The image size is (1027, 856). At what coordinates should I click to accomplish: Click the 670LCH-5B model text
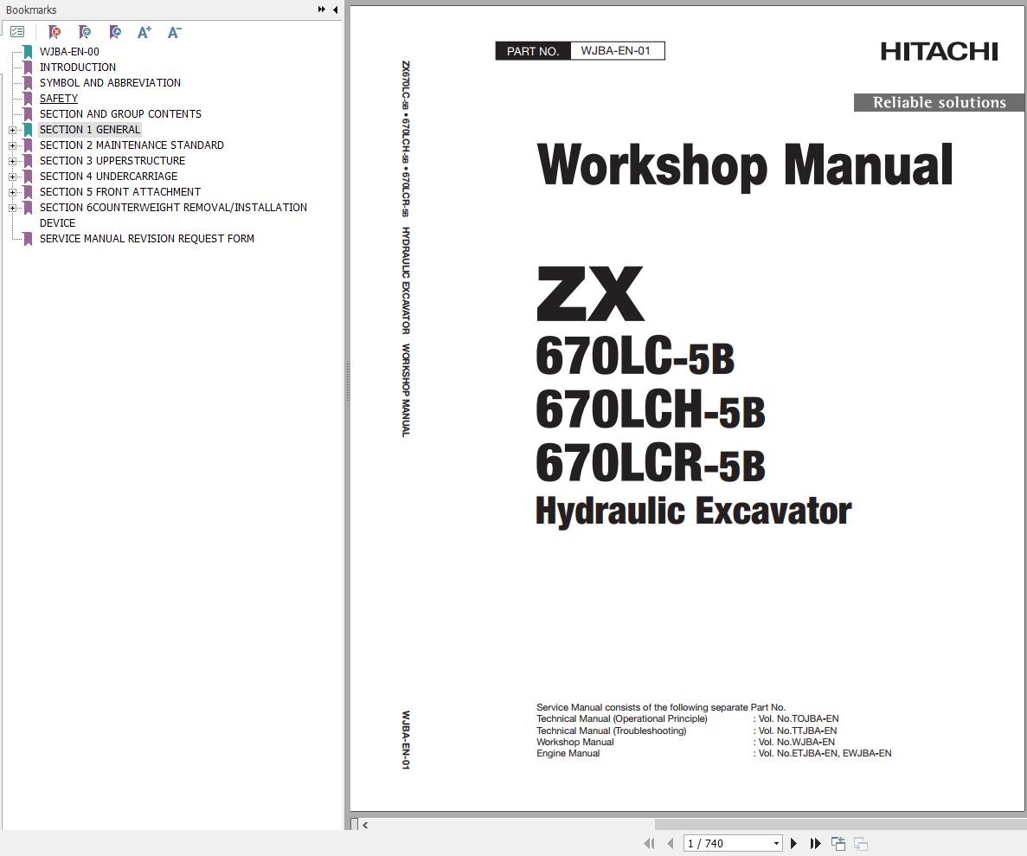(x=651, y=410)
